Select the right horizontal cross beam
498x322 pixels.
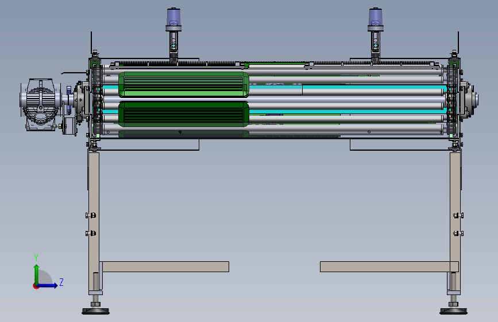tap(389, 266)
